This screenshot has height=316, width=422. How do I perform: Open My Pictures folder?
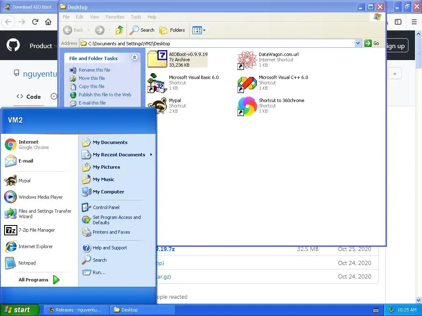pyautogui.click(x=117, y=167)
